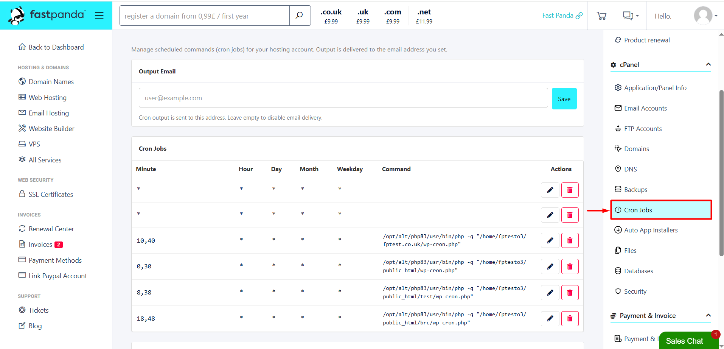Delete the first empty cron job
Image resolution: width=724 pixels, height=349 pixels.
click(x=570, y=190)
